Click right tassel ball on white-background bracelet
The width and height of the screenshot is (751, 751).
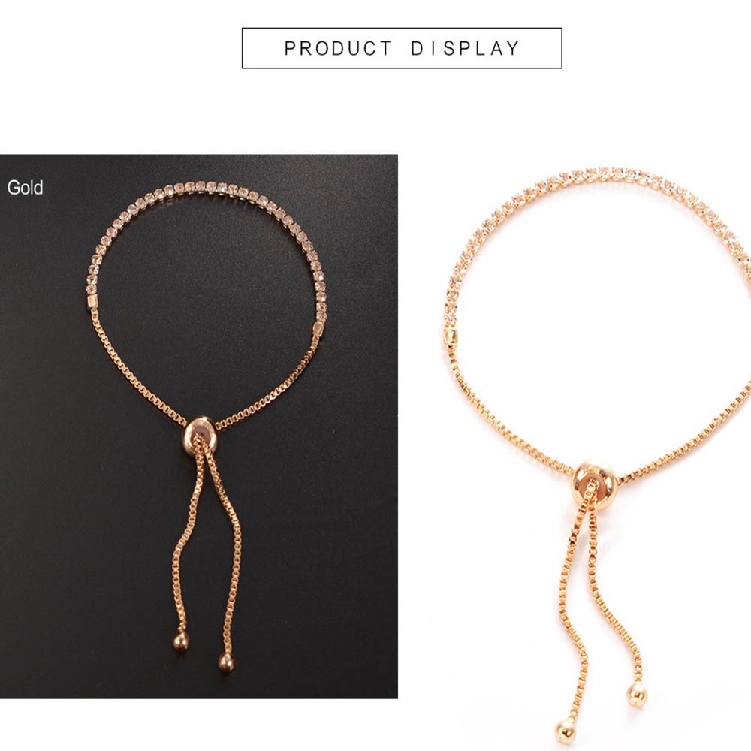tap(637, 695)
